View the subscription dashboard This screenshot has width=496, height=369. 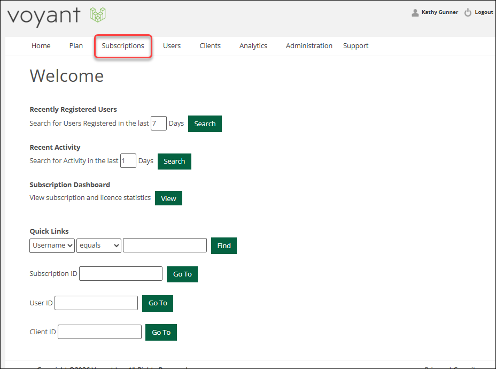[x=168, y=198]
